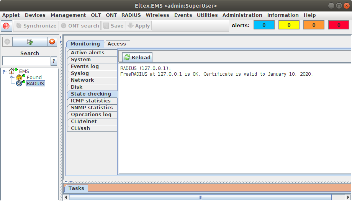
Task: Open ONT search from the toolbar
Action: [80, 26]
